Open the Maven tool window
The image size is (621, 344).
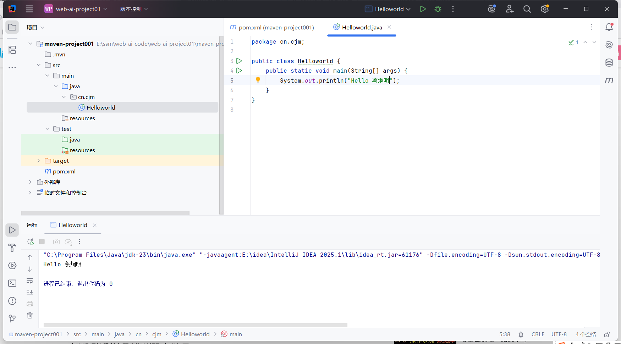609,81
